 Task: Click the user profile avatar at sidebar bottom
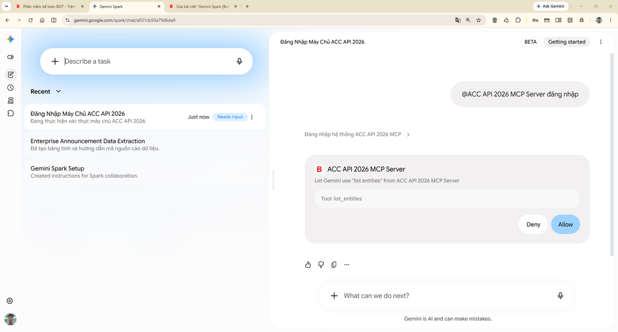(10, 319)
